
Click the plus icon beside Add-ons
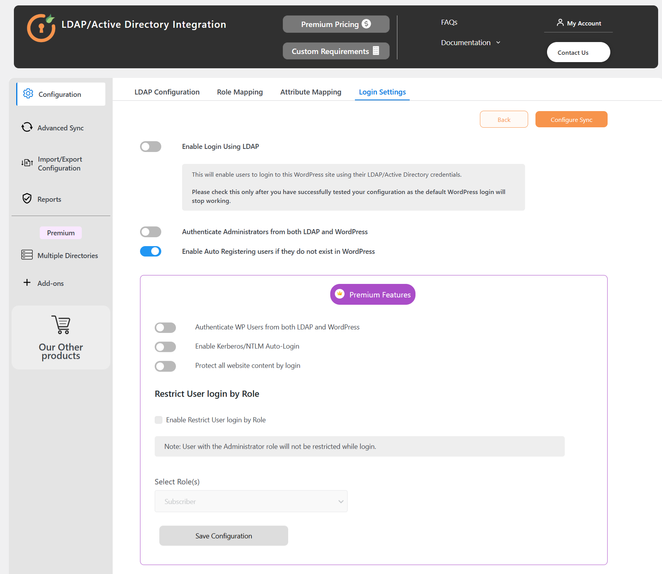pyautogui.click(x=27, y=283)
